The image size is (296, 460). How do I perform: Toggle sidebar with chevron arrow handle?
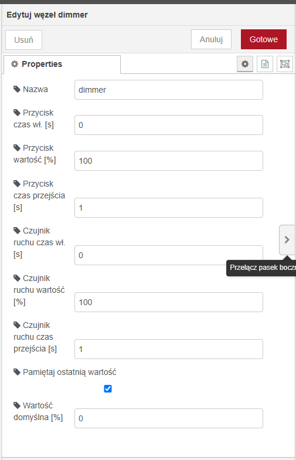click(x=287, y=239)
